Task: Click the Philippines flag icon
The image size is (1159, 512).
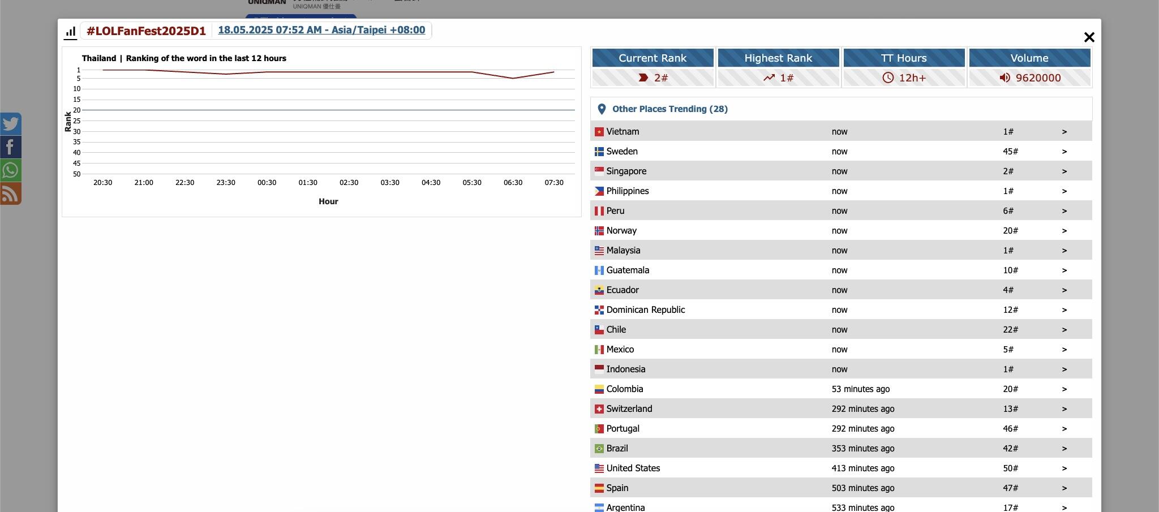Action: [599, 191]
